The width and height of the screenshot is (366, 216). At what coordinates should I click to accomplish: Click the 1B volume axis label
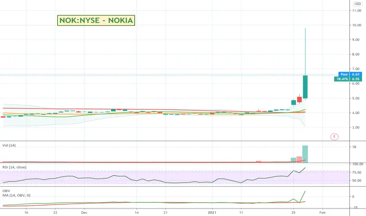[354, 147]
